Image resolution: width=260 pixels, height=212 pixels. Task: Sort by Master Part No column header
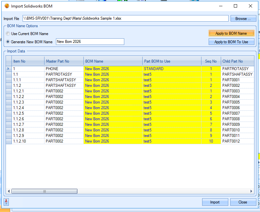coord(64,61)
